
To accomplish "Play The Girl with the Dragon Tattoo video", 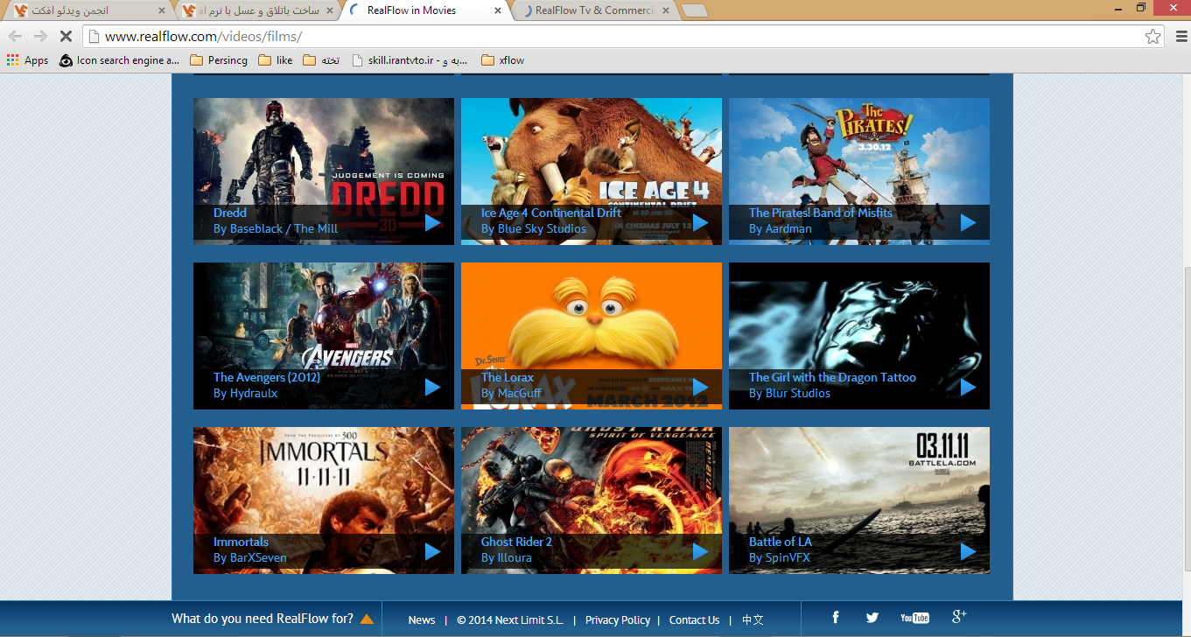I will (968, 387).
